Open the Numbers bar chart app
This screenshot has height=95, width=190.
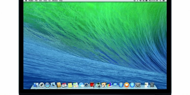[x=109, y=85]
